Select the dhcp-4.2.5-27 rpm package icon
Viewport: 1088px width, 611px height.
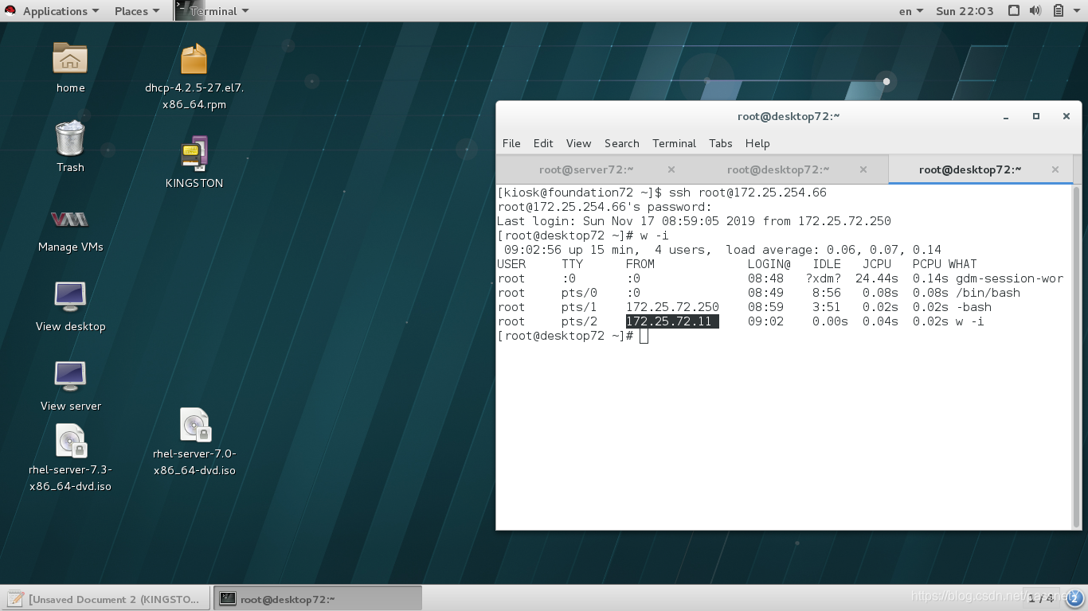pyautogui.click(x=194, y=60)
